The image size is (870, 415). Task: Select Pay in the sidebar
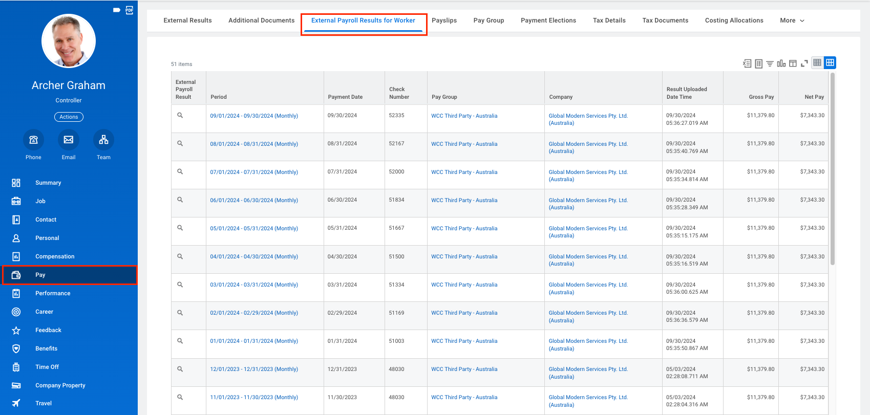(x=70, y=275)
